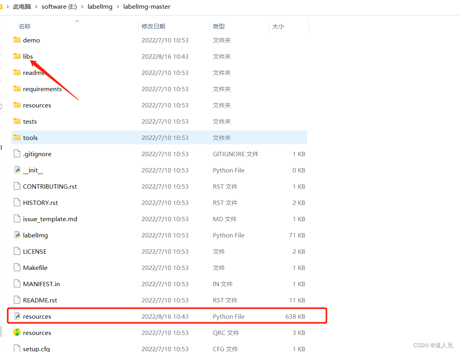Click the HISTORY.rst file icon
This screenshot has height=352, width=459.
pos(17,202)
